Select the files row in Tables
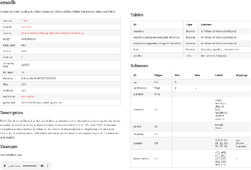 click(x=136, y=49)
